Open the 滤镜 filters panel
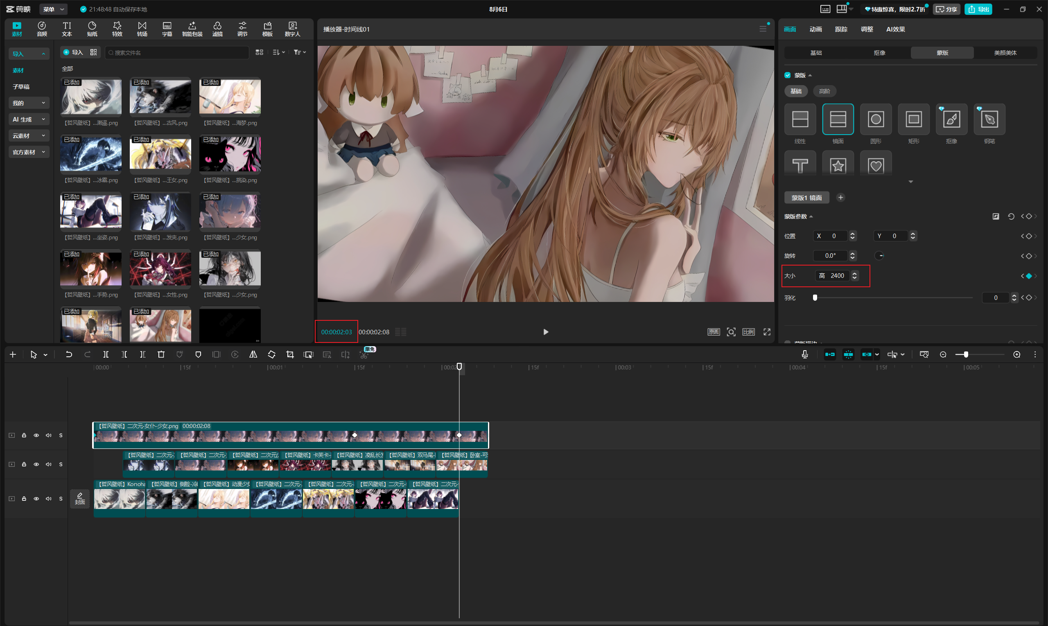Image resolution: width=1048 pixels, height=626 pixels. tap(217, 29)
